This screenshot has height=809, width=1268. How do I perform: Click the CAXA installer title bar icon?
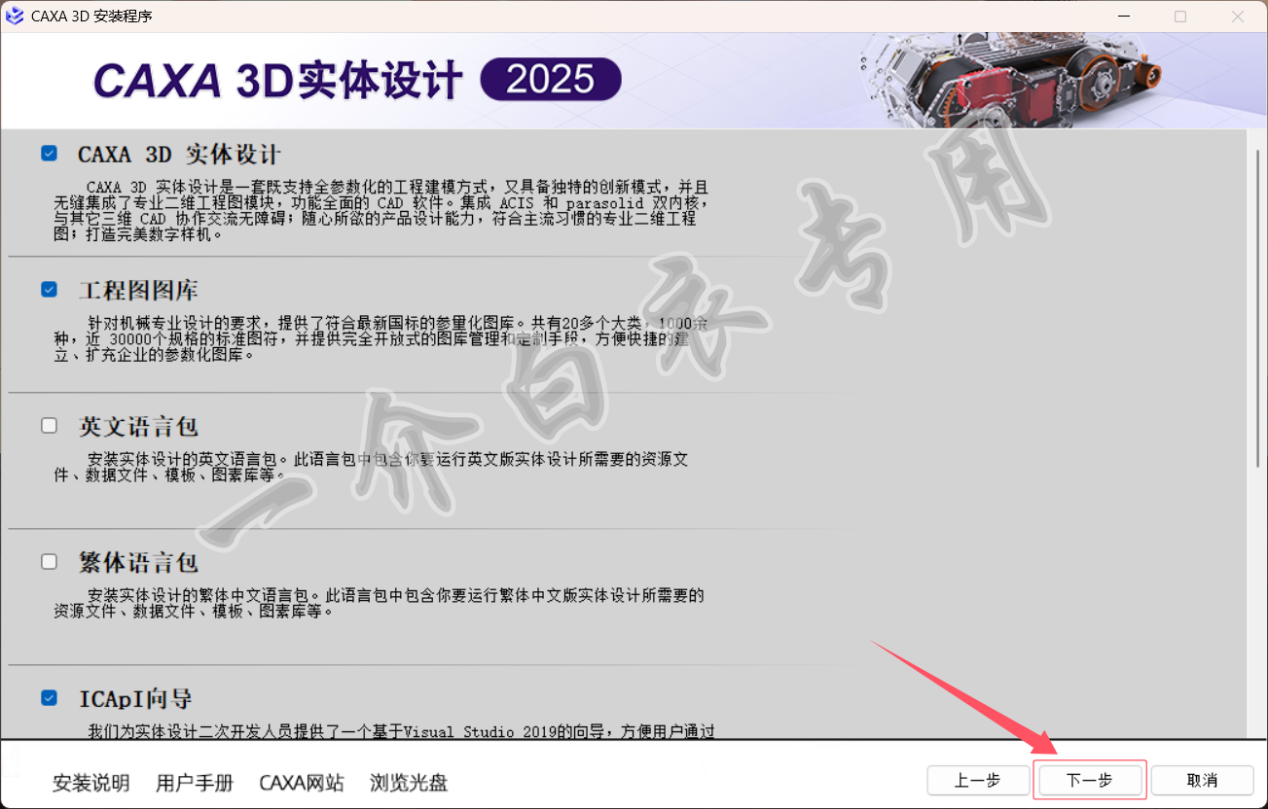tap(15, 17)
